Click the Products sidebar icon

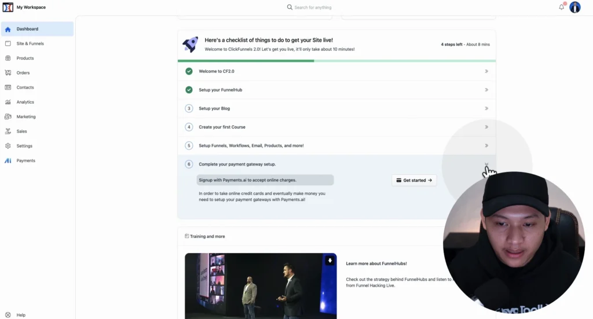(x=8, y=58)
